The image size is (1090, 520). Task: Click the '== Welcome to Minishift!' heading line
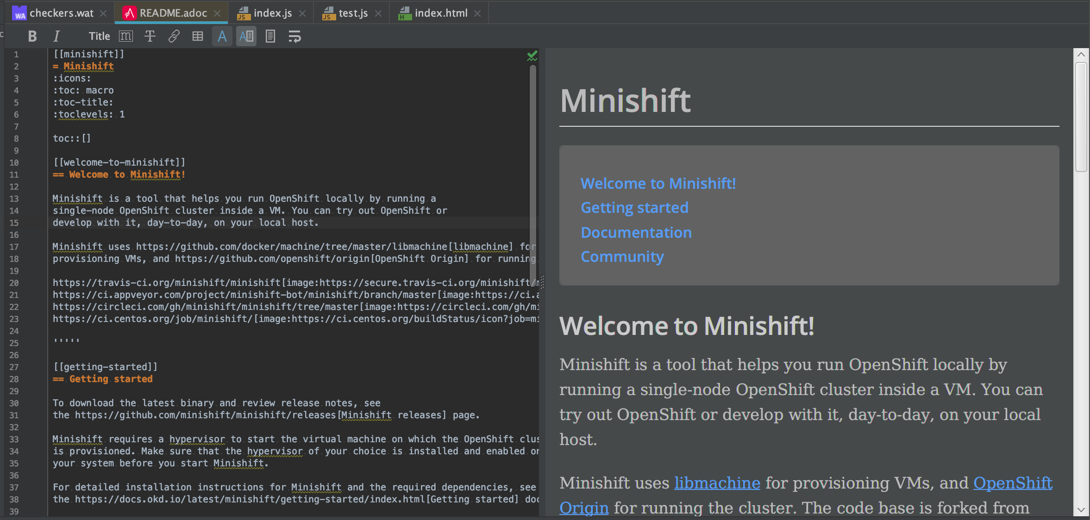[x=119, y=174]
